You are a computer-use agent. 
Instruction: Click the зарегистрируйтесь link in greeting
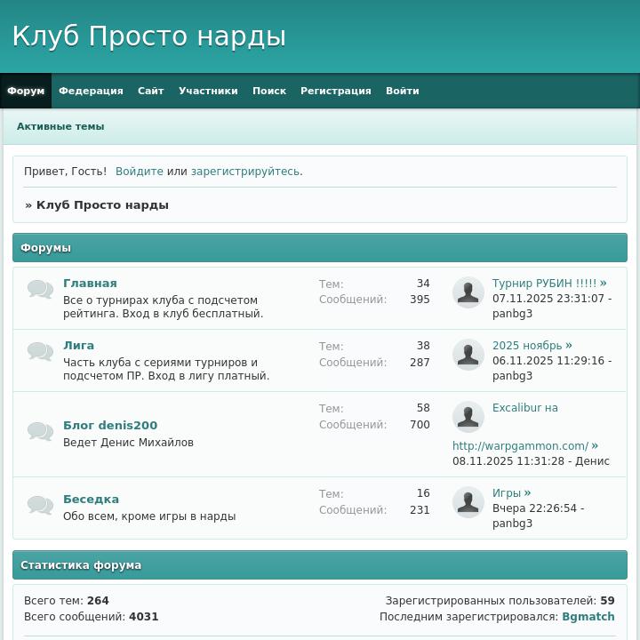[x=244, y=172]
